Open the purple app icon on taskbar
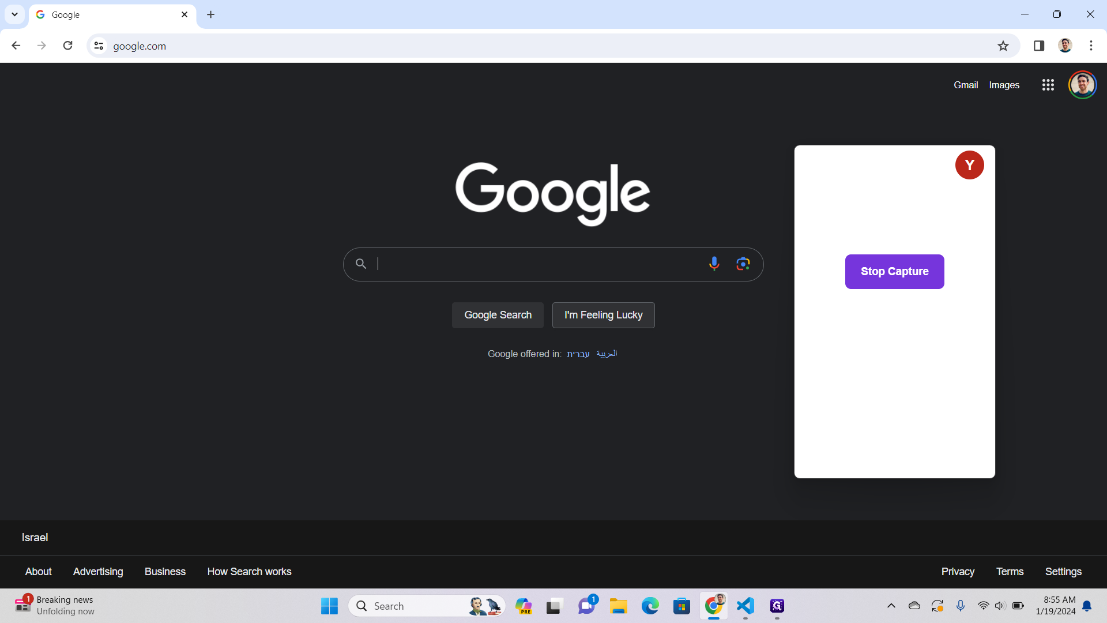 click(x=777, y=606)
